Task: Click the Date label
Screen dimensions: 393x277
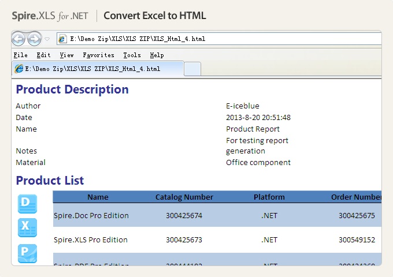Action: [x=24, y=117]
